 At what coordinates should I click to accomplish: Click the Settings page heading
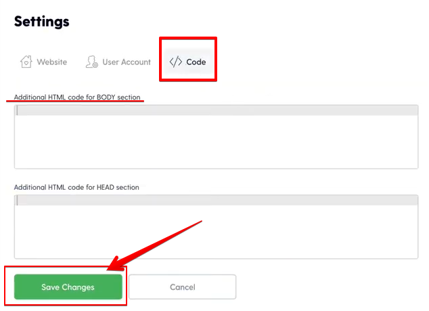(x=41, y=22)
